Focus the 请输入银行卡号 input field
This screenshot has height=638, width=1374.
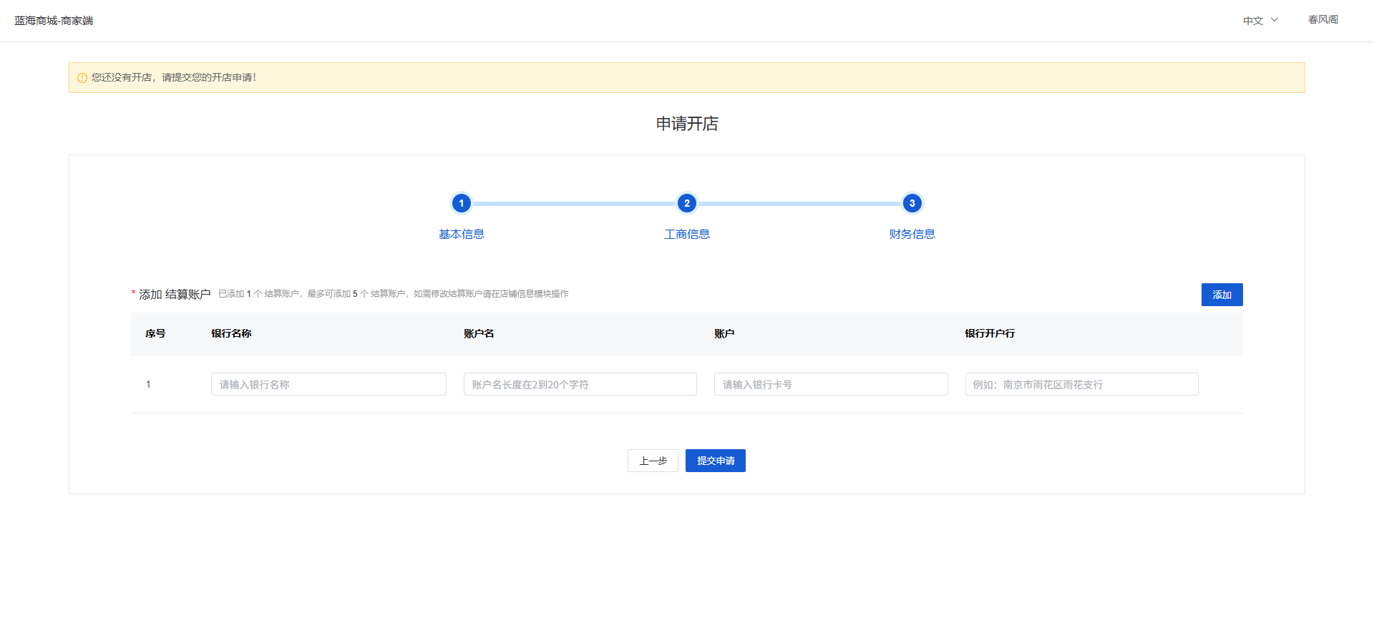coord(831,384)
